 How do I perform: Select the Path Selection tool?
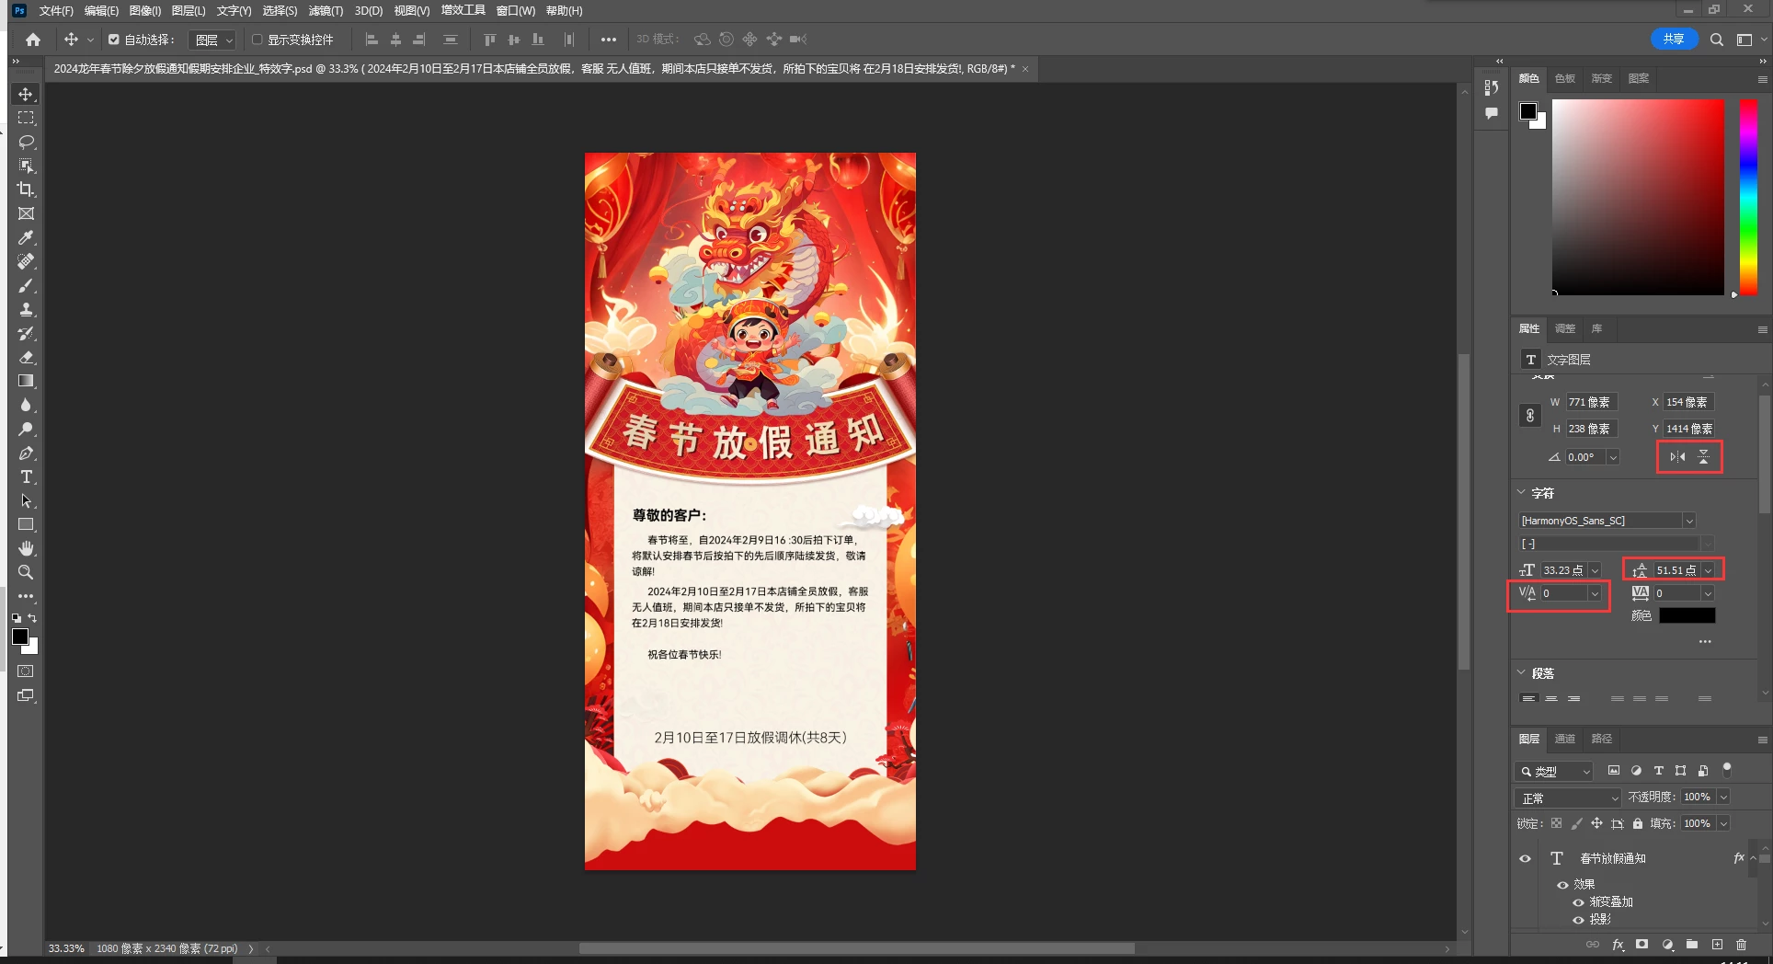coord(26,500)
